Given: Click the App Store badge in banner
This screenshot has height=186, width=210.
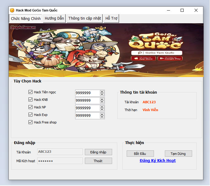Looking at the screenshot, I should 143,59.
